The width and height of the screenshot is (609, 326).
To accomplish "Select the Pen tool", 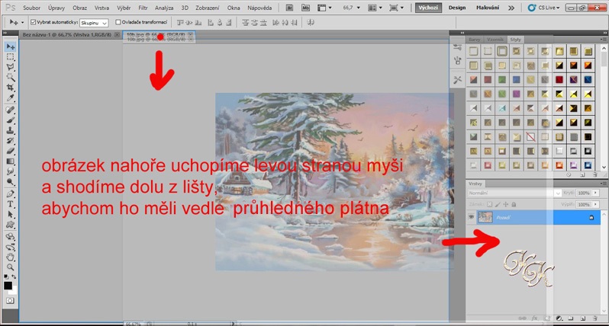I will [10, 193].
